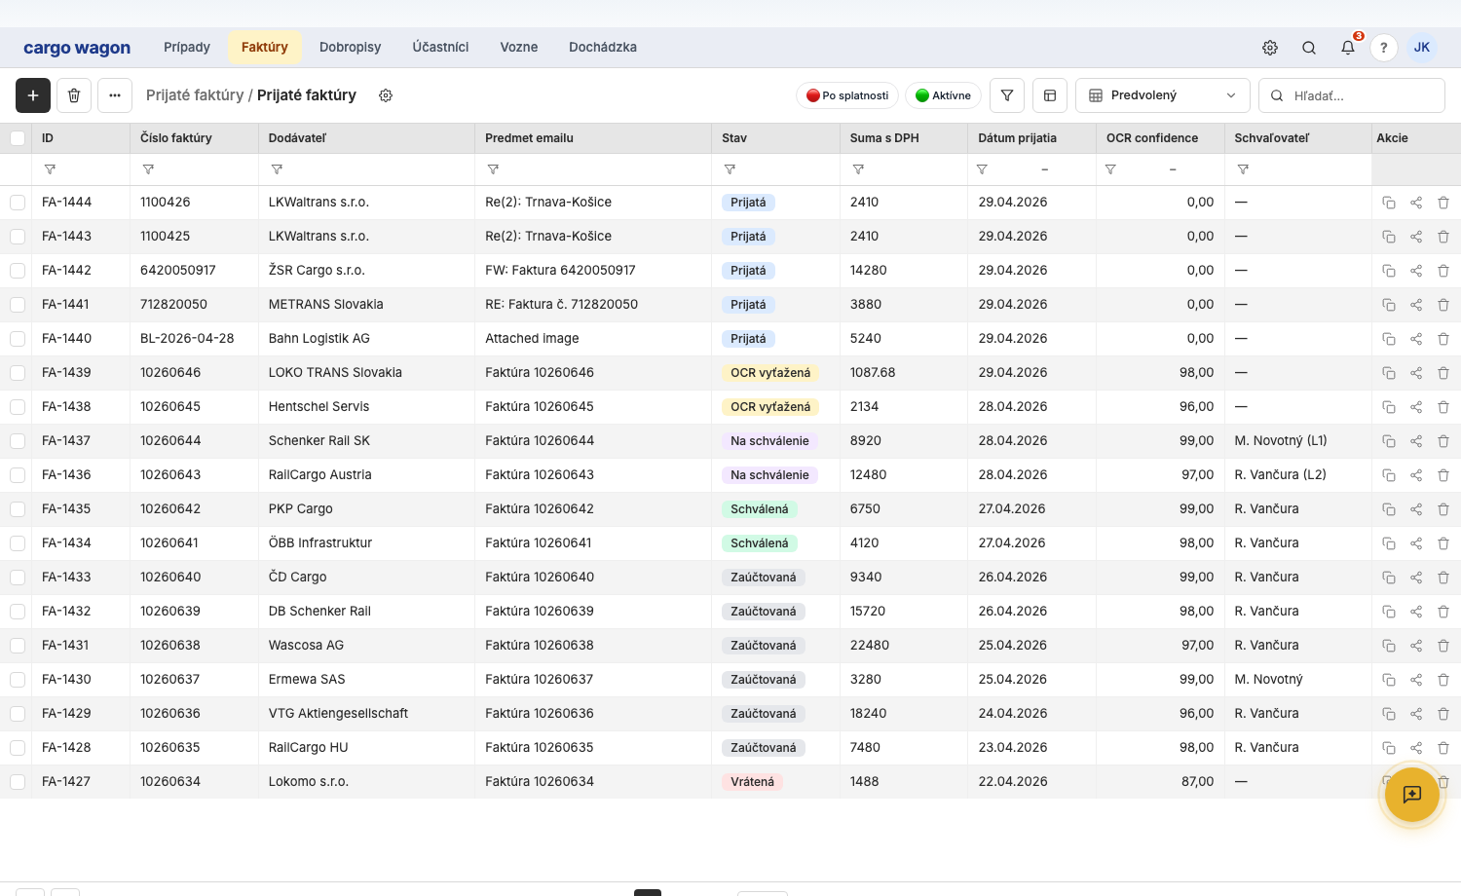The image size is (1461, 896).
Task: Go to the Prípady tab
Action: coord(187,48)
